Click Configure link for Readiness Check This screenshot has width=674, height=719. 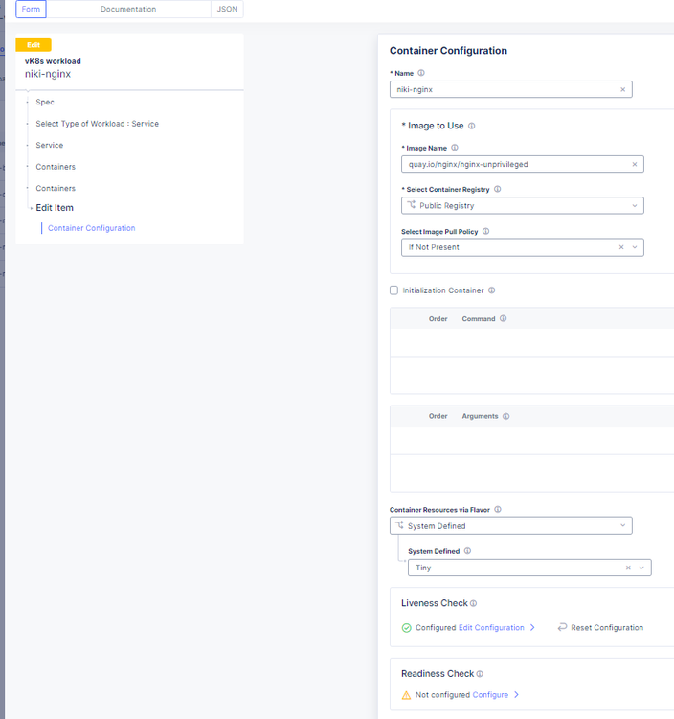click(x=490, y=695)
